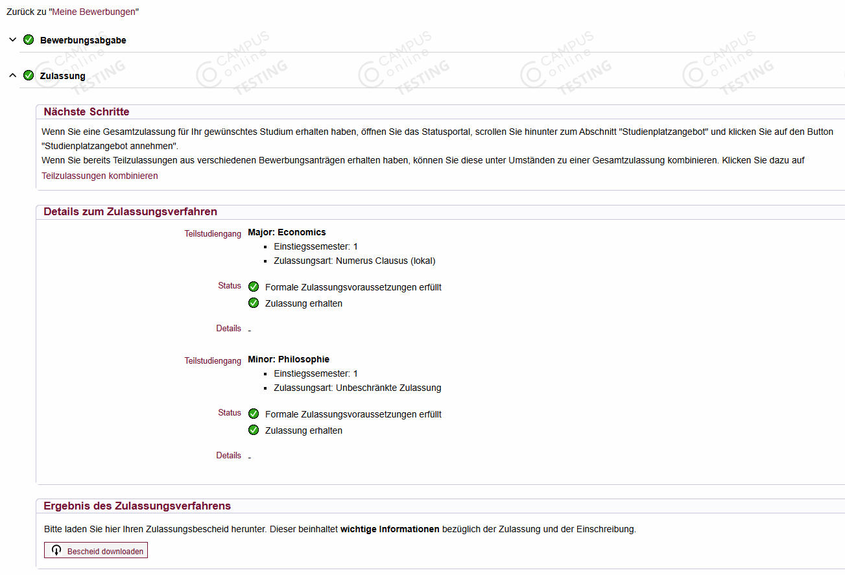Click green check icon beside Bewerbungsabgabe

click(29, 40)
